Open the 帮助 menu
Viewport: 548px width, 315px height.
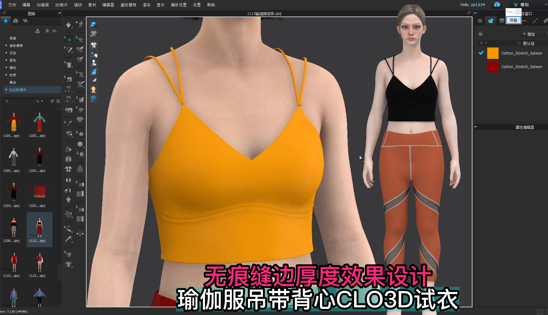click(x=211, y=5)
